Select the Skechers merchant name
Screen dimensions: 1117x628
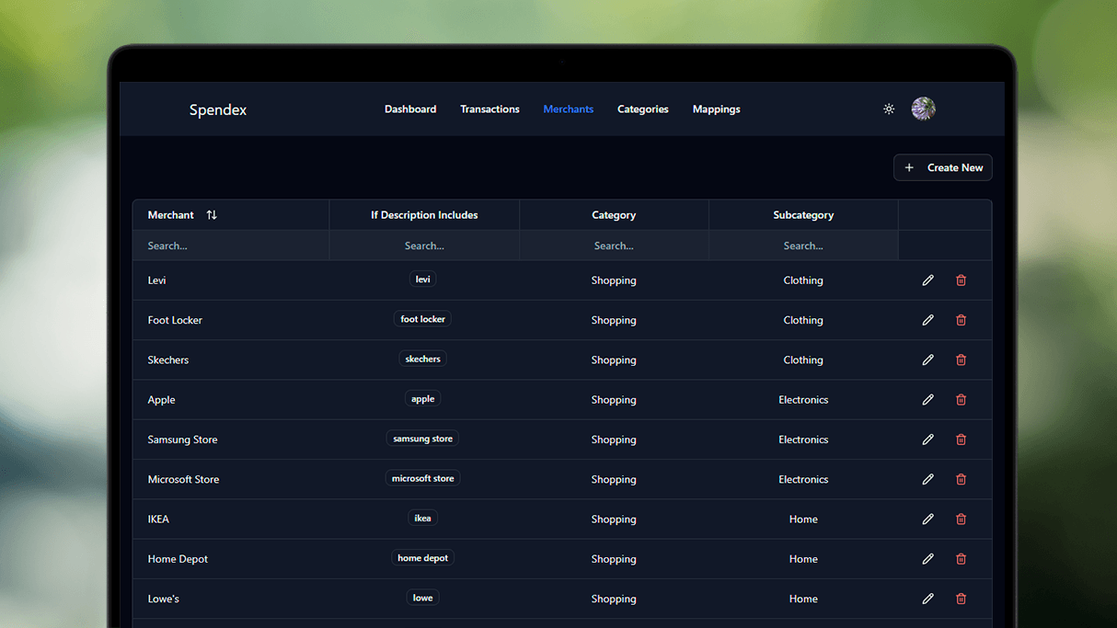pos(168,360)
